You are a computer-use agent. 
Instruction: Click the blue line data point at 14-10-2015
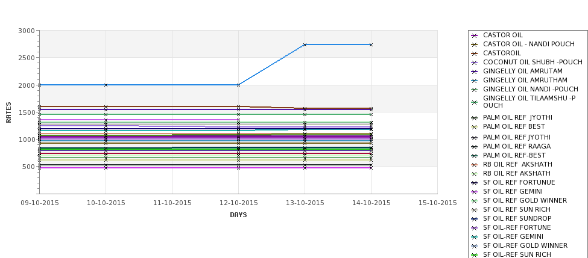pos(371,45)
